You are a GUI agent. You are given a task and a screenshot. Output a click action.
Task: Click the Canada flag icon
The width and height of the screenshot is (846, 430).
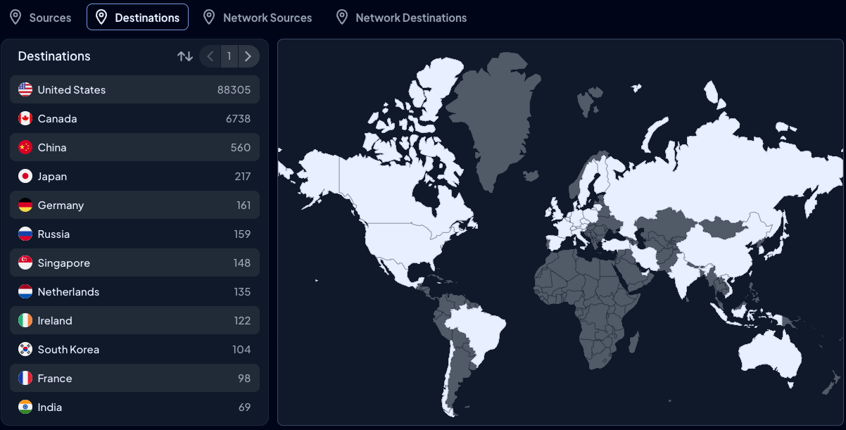tap(25, 118)
